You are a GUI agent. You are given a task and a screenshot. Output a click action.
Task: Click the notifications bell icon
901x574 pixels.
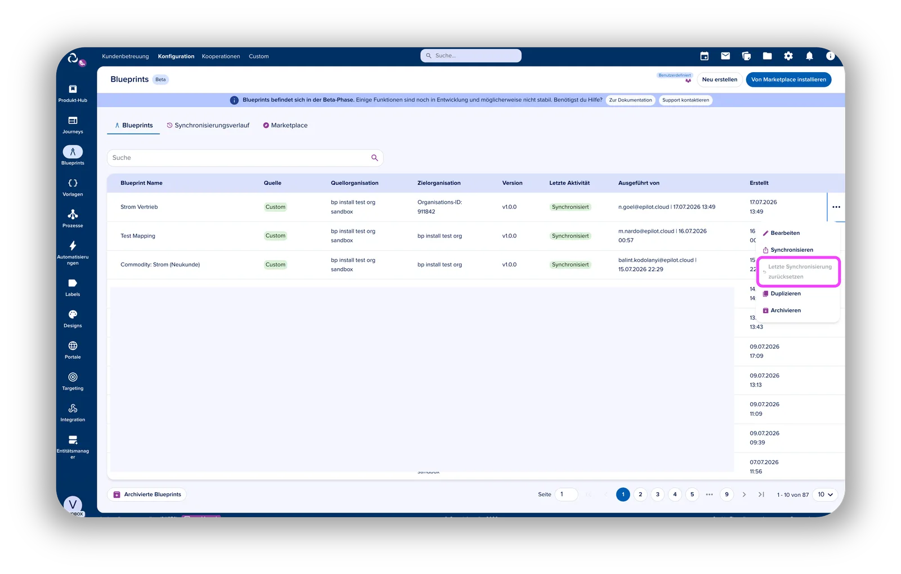click(x=809, y=56)
